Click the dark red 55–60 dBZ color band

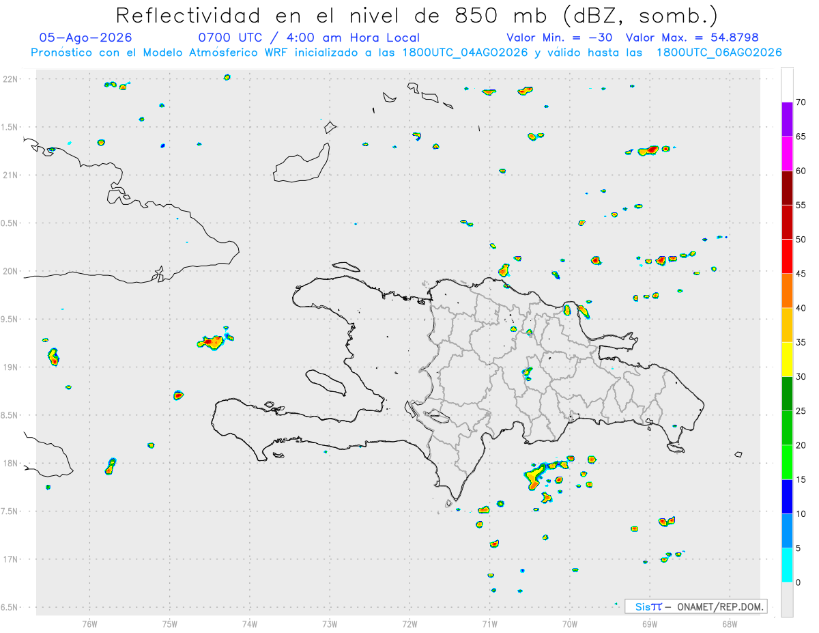click(787, 188)
